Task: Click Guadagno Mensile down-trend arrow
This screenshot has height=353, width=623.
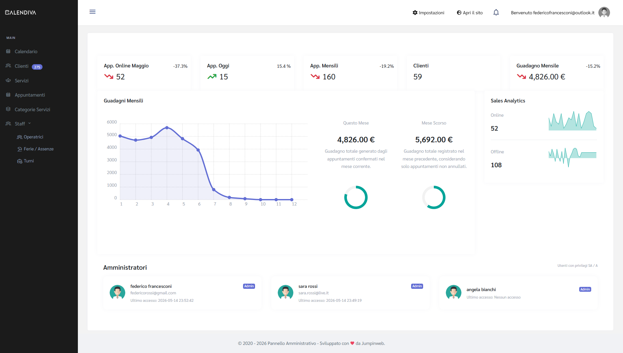Action: coord(521,76)
